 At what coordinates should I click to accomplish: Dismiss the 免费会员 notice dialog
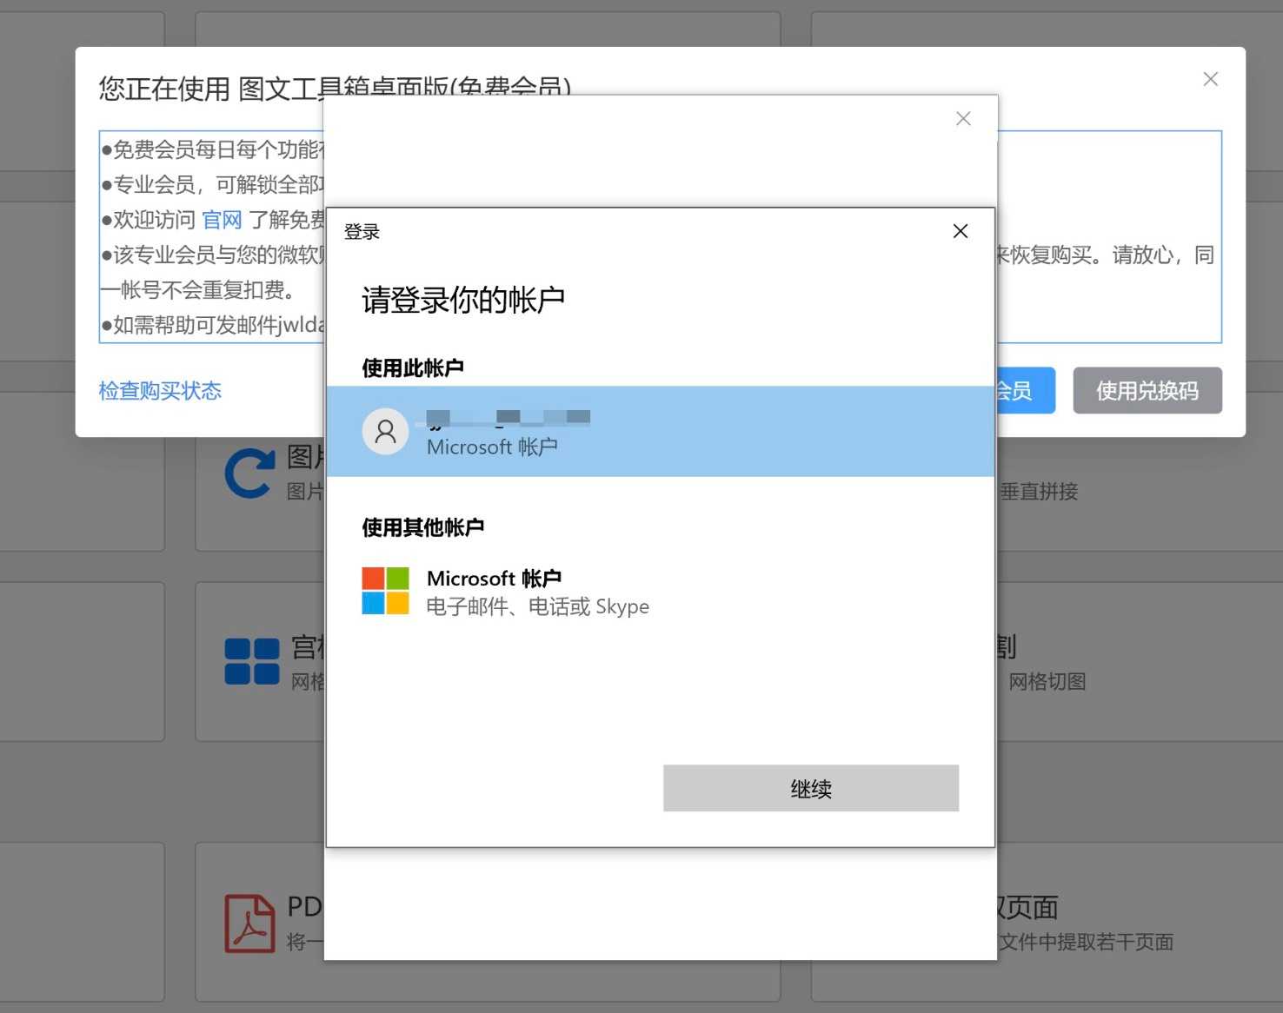point(1210,79)
